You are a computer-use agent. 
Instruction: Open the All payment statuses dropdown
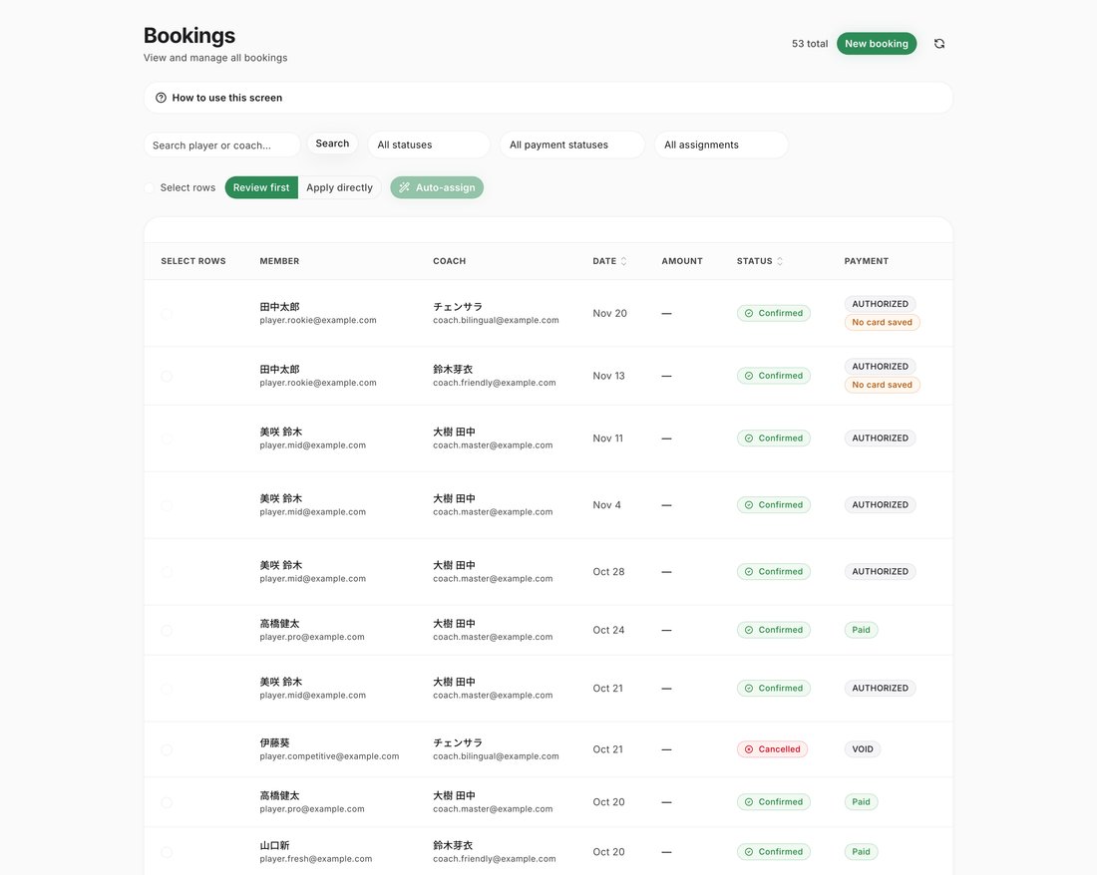pyautogui.click(x=572, y=145)
